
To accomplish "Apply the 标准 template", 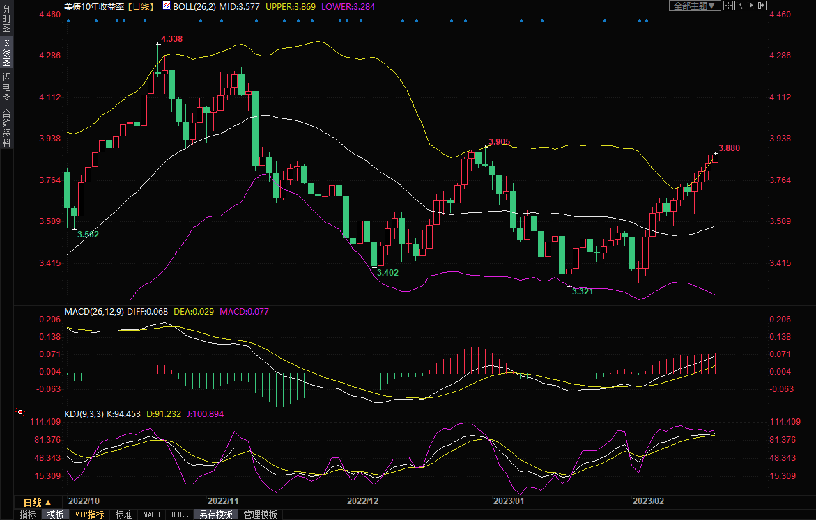I will click(x=123, y=514).
